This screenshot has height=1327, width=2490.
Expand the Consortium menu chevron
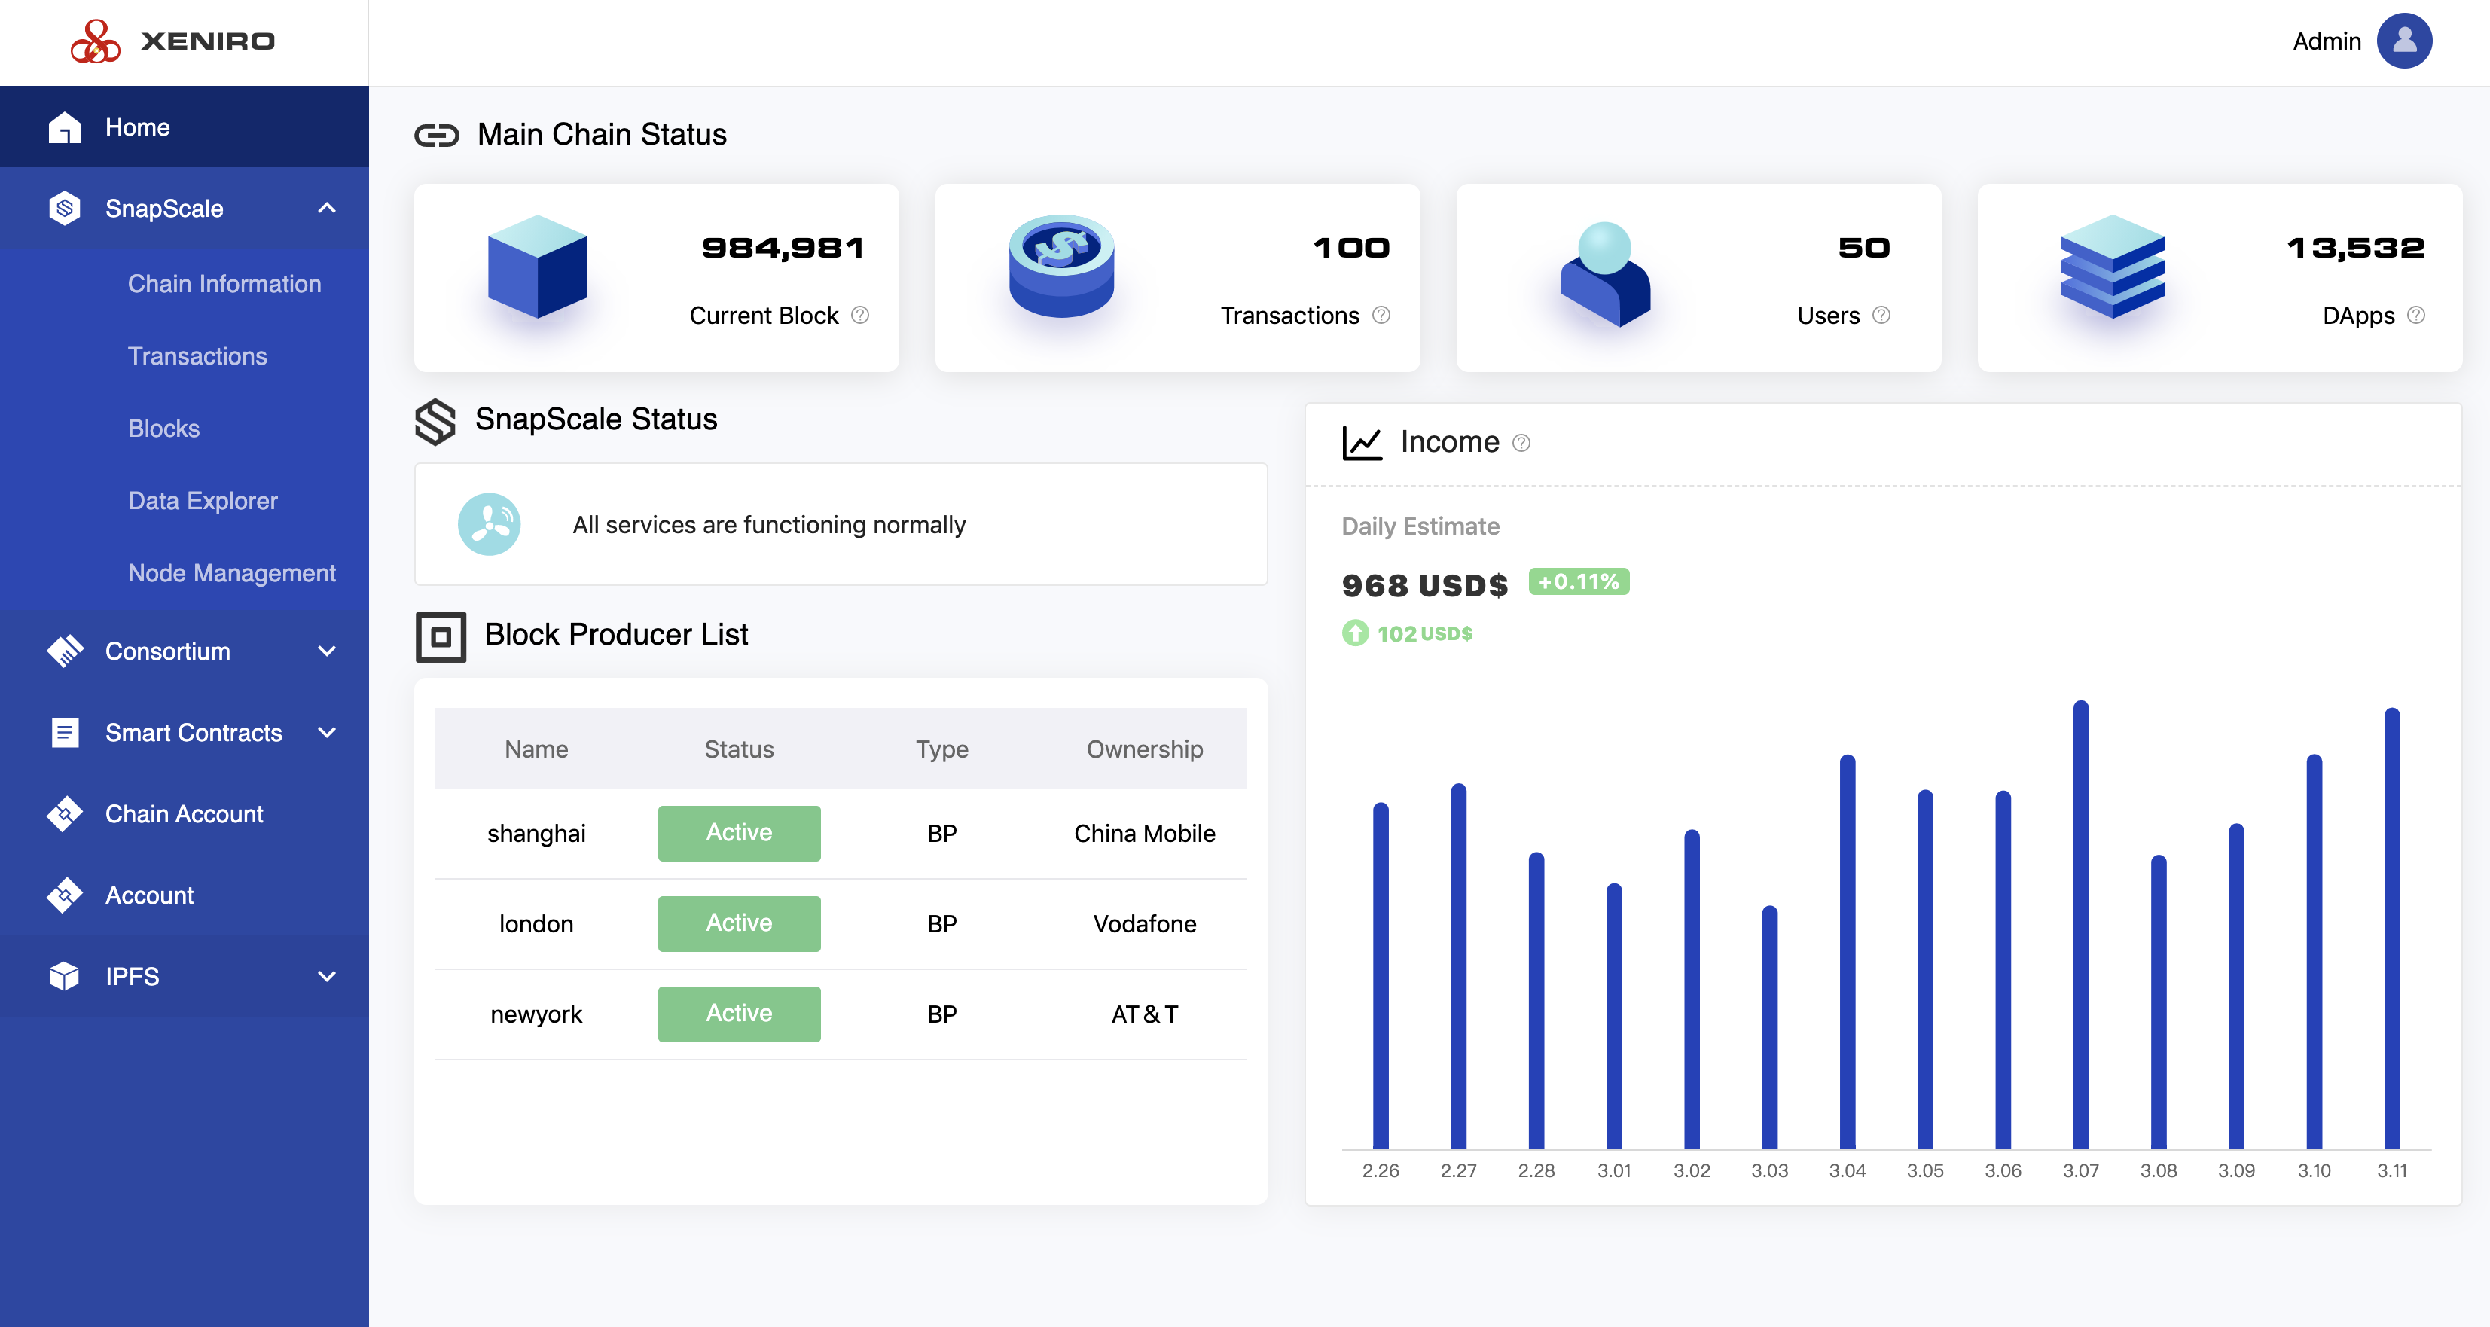pos(327,651)
